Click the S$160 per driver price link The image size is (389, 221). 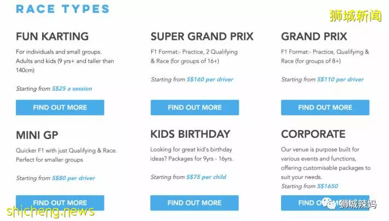(x=210, y=79)
